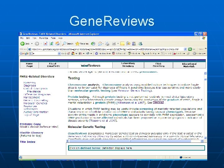This screenshot has width=224, height=168.
Task: Click the History clock icon
Action: pyautogui.click(x=93, y=44)
